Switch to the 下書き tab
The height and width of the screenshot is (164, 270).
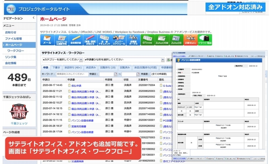(56, 67)
